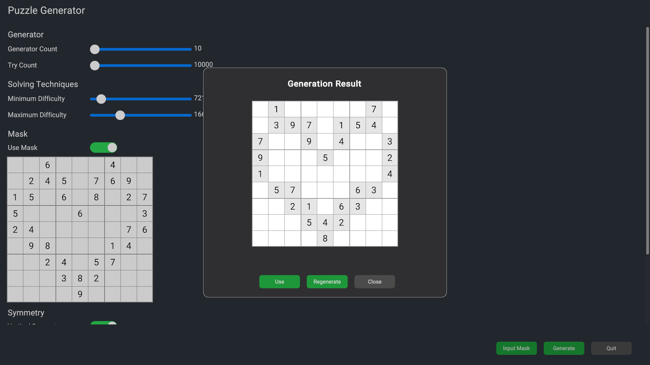650x365 pixels.
Task: Click the mask cell containing 6 in the top row
Action: pos(47,165)
